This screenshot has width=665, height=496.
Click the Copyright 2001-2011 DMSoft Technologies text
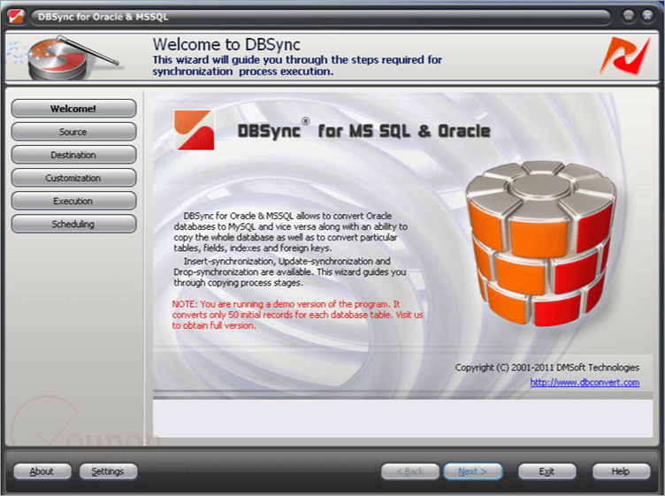(547, 368)
